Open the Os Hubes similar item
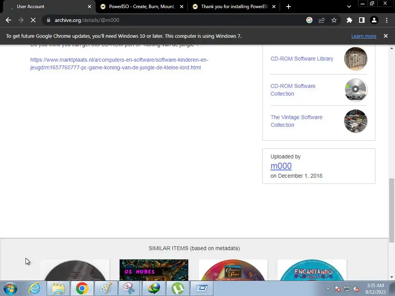The height and width of the screenshot is (296, 395). coord(154,270)
